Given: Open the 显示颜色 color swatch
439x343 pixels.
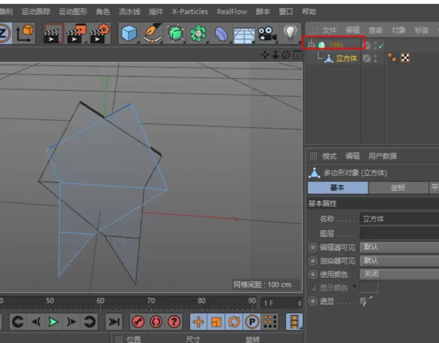Looking at the screenshot, I should pos(369,288).
